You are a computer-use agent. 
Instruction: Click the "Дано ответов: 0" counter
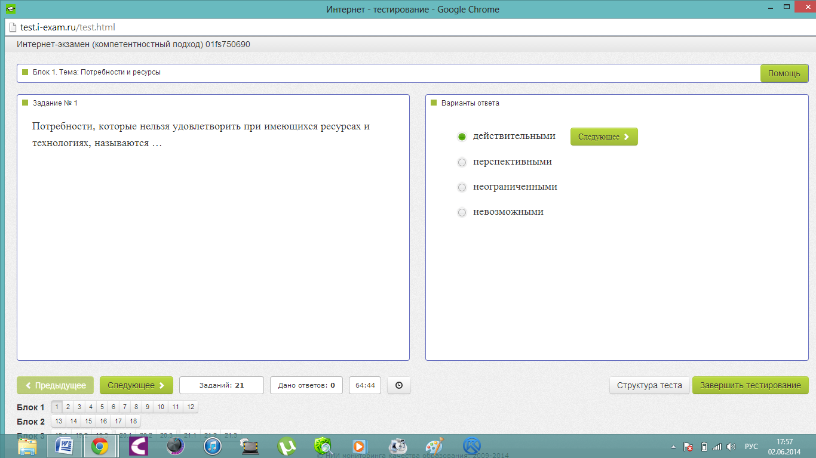[306, 385]
